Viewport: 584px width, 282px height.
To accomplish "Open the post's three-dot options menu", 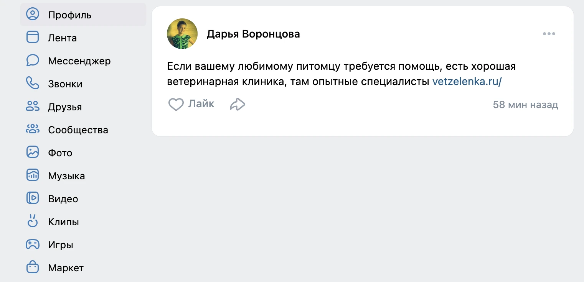I will 549,34.
